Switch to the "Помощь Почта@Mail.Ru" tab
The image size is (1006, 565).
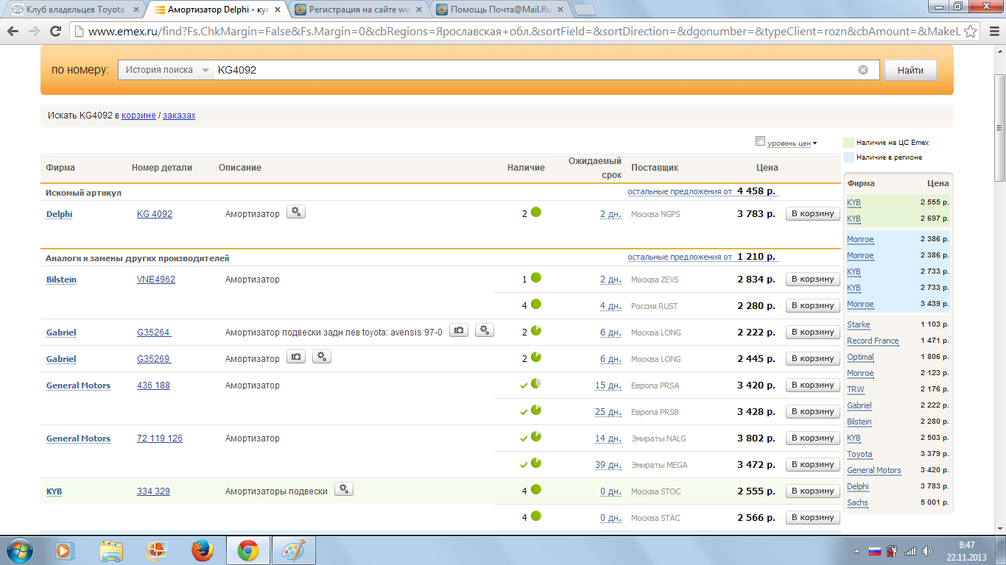pos(500,10)
